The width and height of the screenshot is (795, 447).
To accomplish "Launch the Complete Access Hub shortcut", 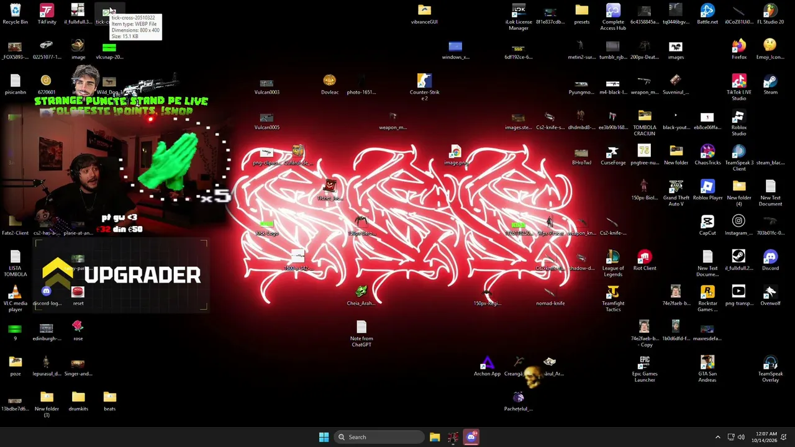I will pos(613,17).
